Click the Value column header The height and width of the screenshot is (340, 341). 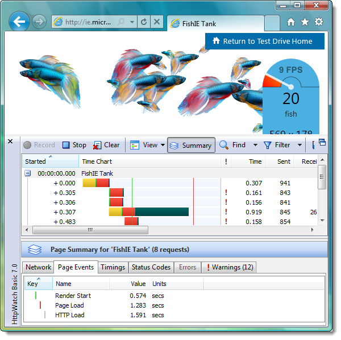coord(130,284)
